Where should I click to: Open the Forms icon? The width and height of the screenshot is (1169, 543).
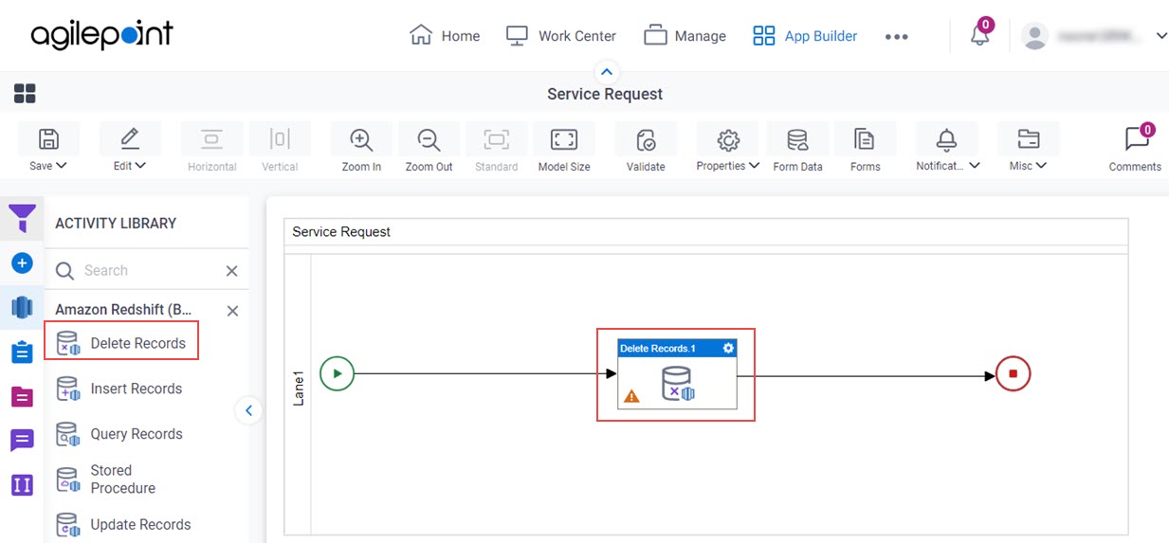pos(865,140)
